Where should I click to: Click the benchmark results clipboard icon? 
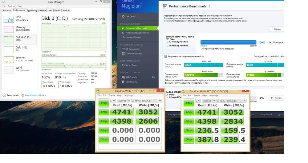coord(165,57)
